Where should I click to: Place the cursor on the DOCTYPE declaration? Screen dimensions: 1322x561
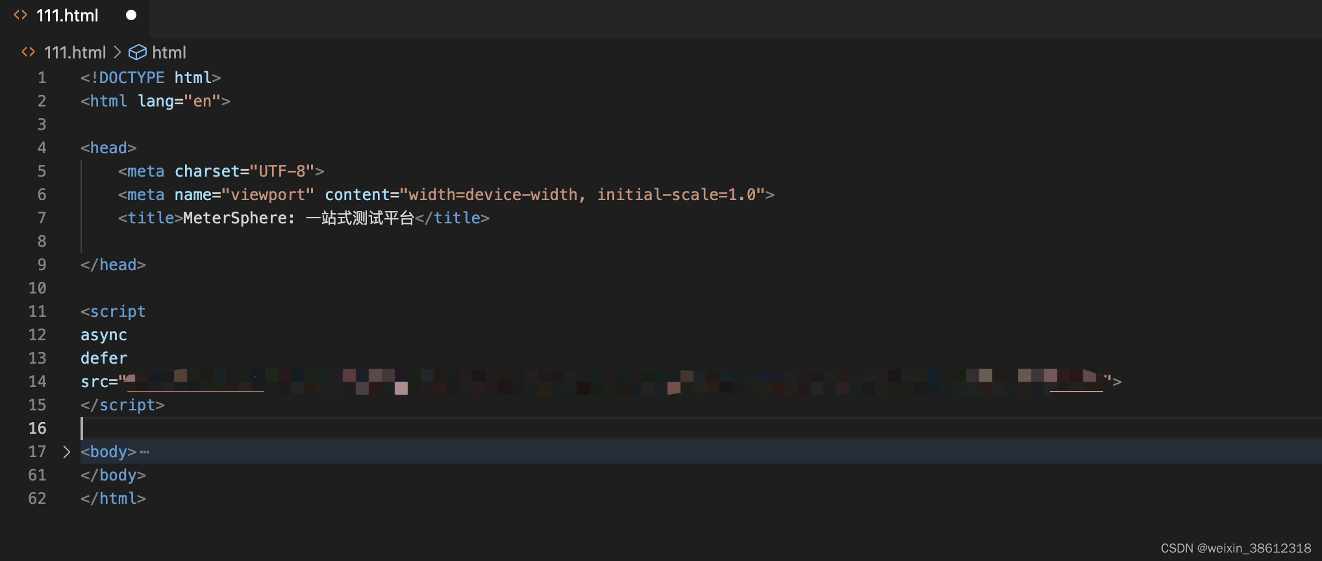point(151,78)
